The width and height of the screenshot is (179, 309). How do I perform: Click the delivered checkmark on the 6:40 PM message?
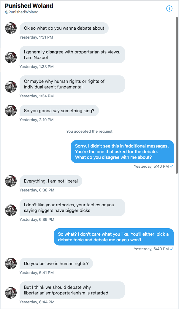(x=171, y=249)
